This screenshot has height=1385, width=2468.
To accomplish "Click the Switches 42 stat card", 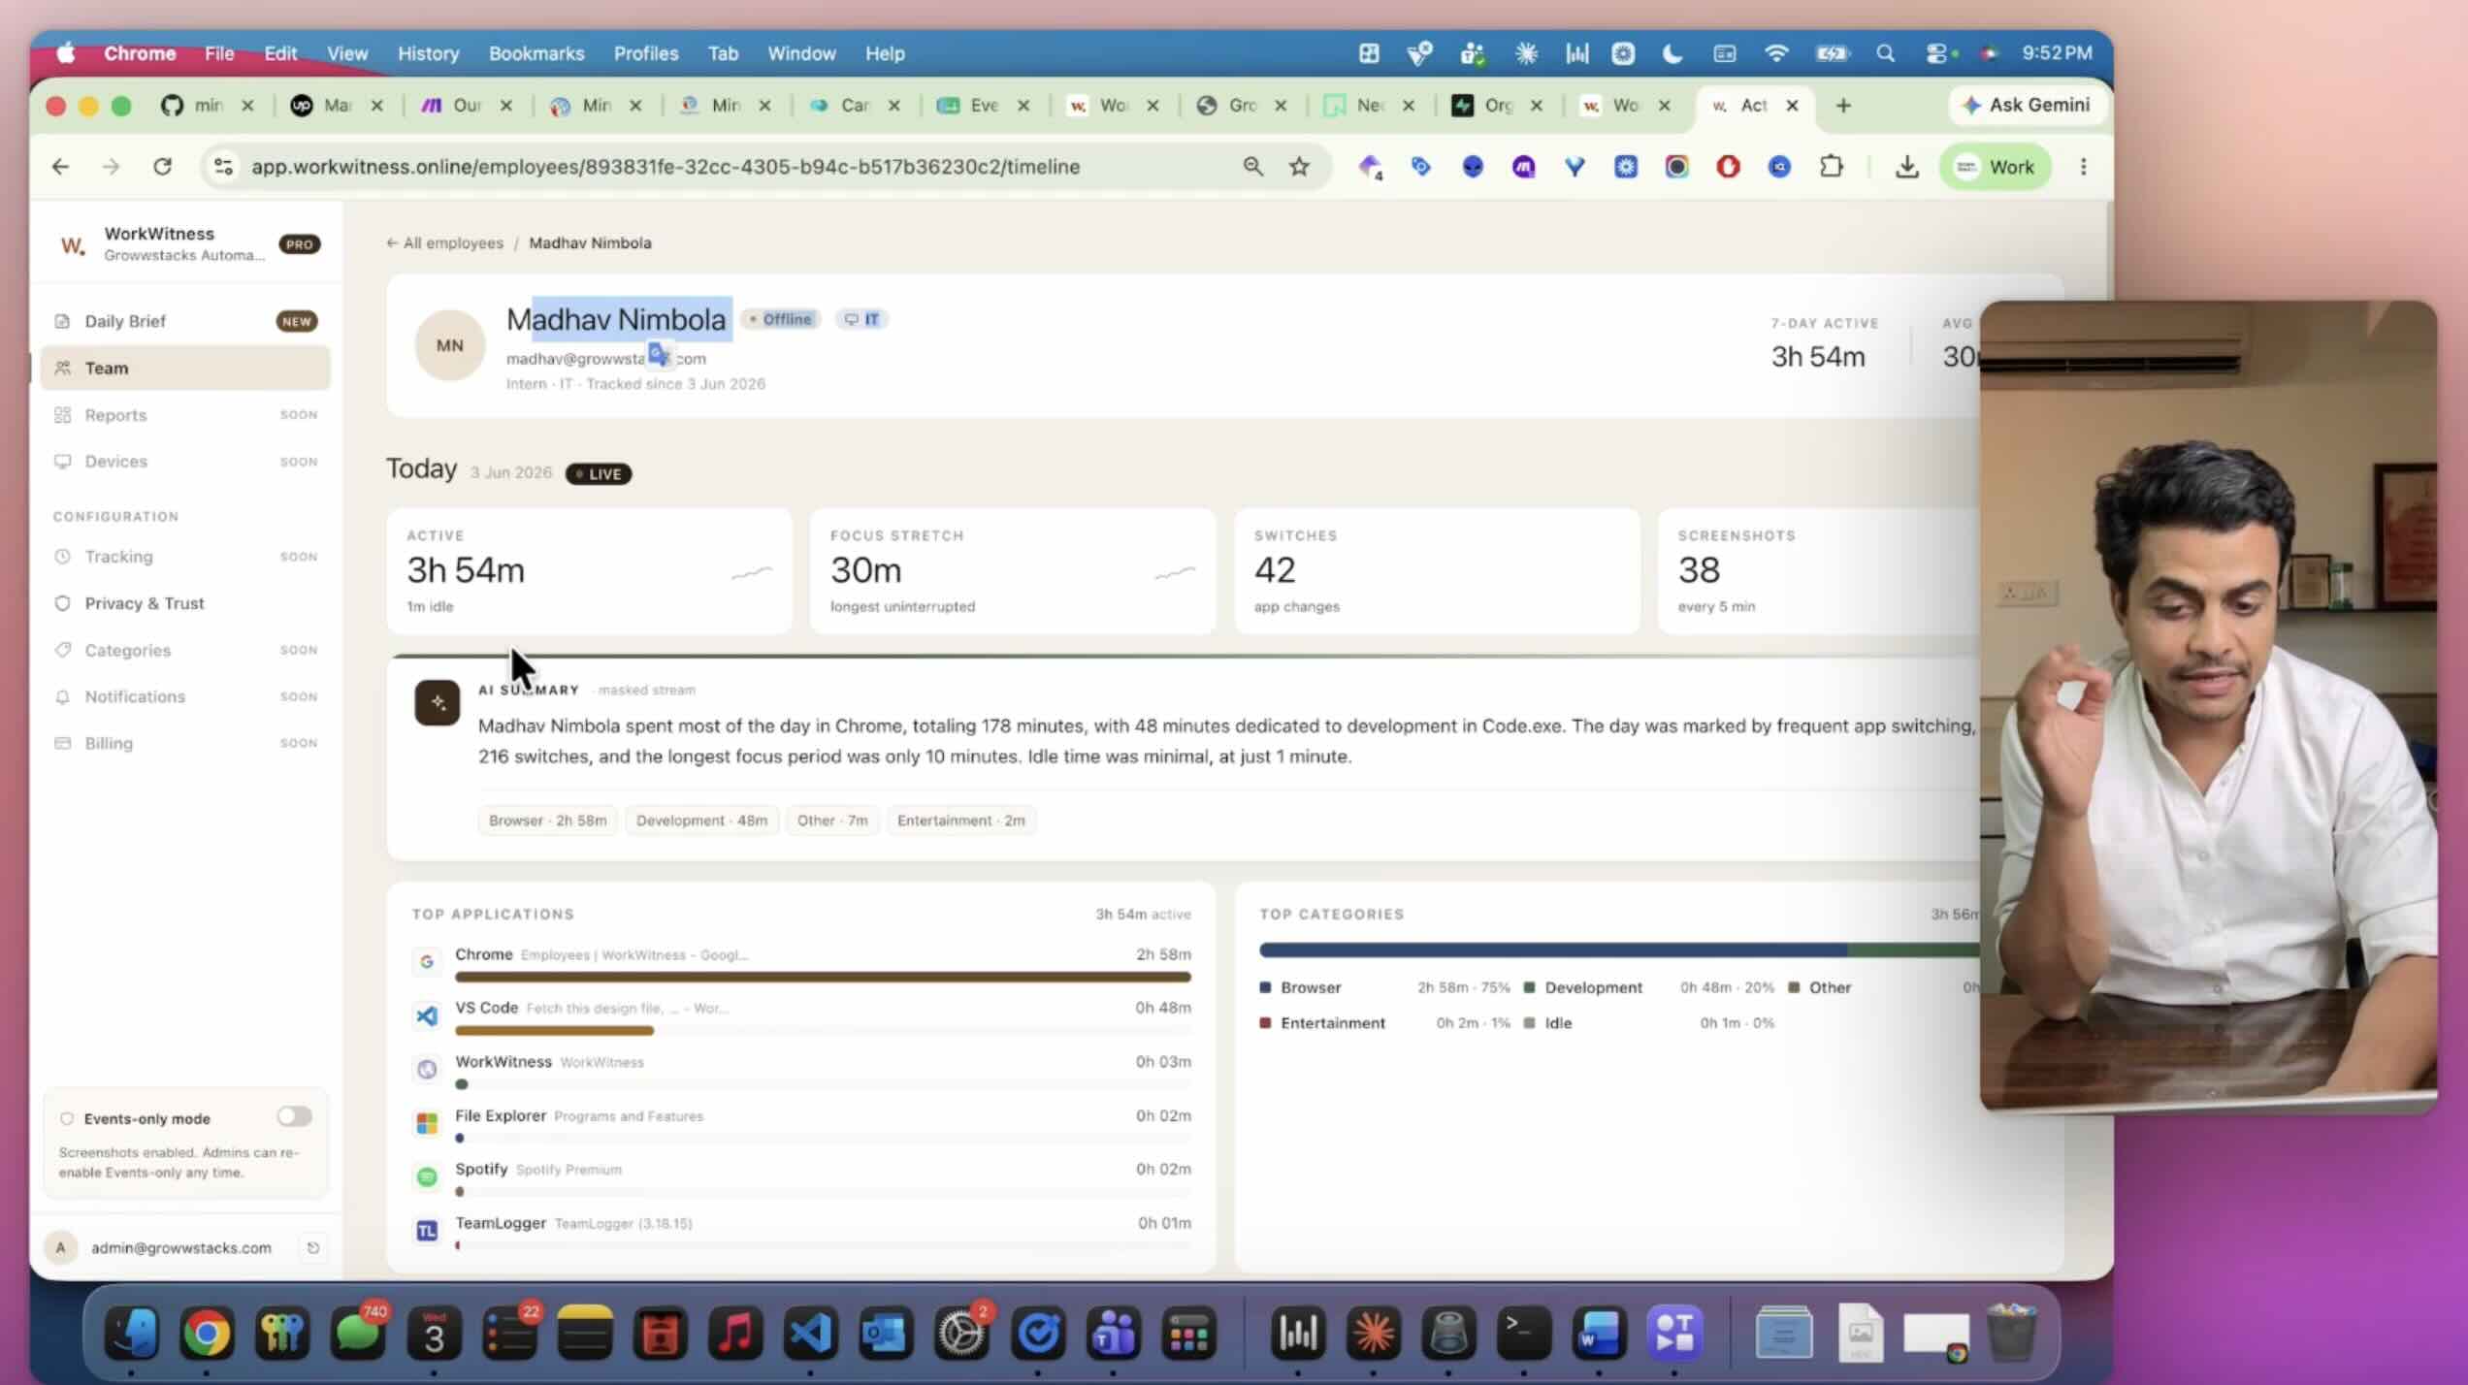I will 1437,571.
